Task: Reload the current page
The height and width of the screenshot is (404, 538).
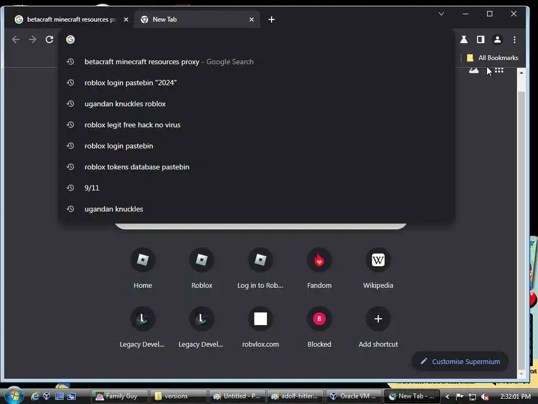Action: coord(49,39)
